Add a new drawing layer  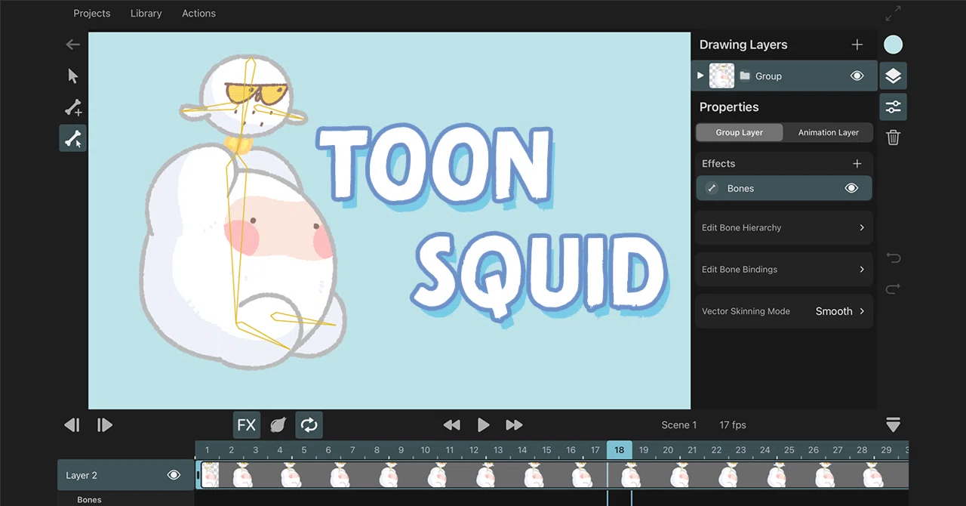pos(857,45)
